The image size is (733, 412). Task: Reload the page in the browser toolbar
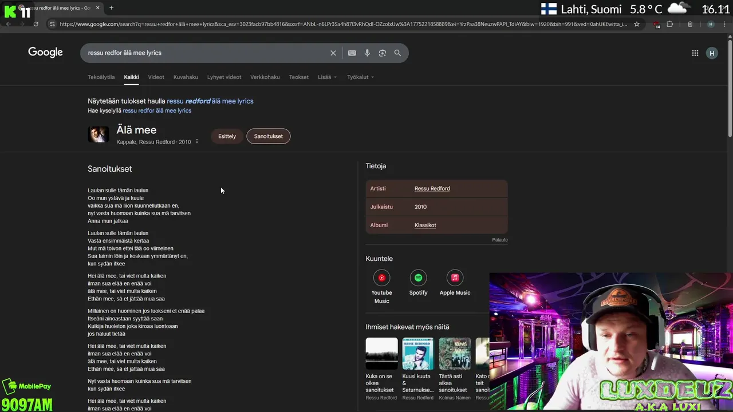pyautogui.click(x=36, y=24)
